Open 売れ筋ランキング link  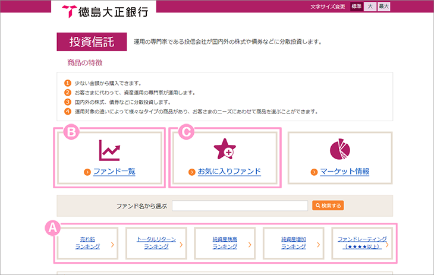point(87,243)
